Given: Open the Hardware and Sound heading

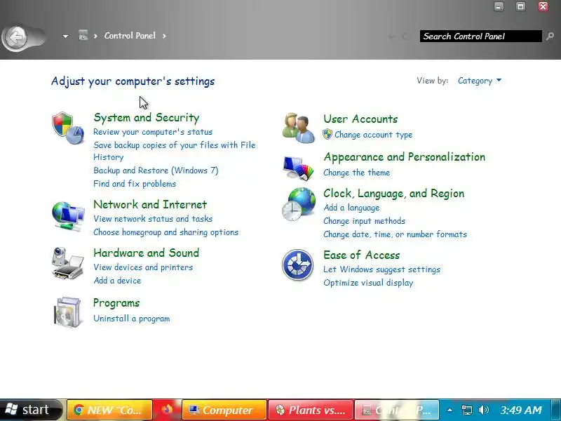Looking at the screenshot, I should point(146,253).
